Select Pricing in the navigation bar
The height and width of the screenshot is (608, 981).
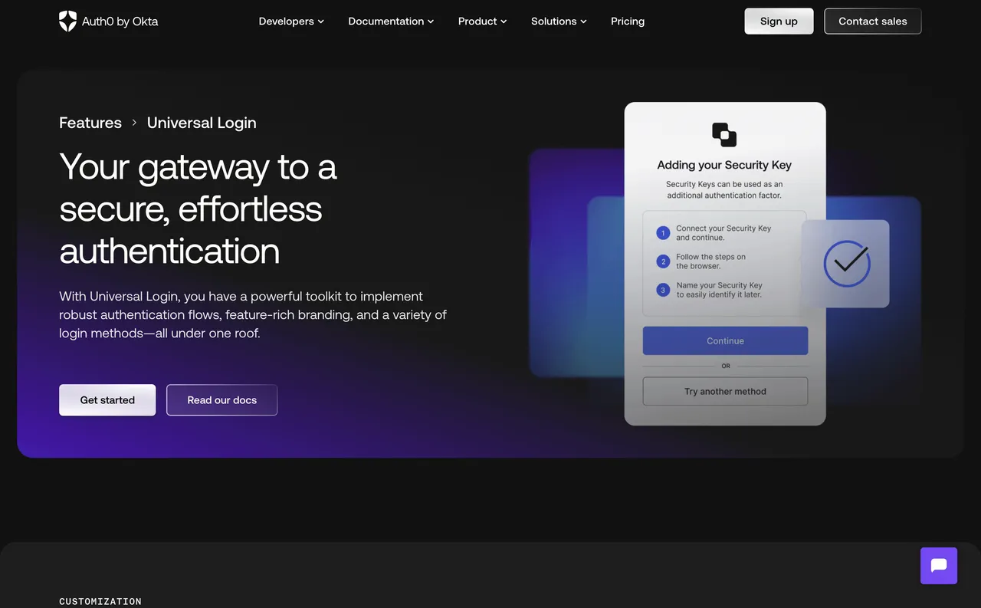[627, 21]
